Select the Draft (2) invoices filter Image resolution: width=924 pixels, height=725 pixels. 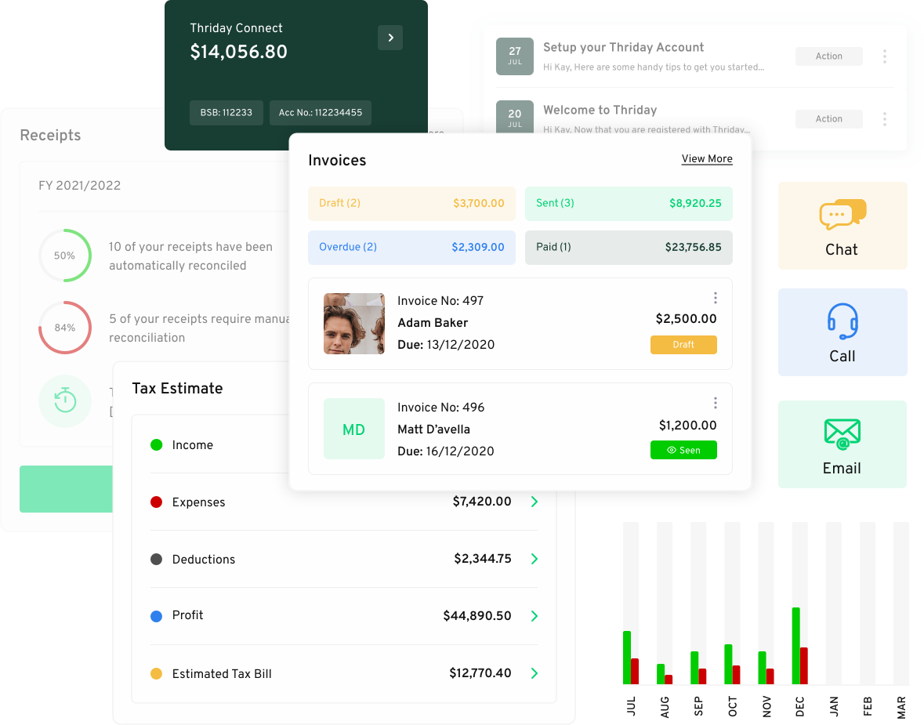[x=412, y=203]
